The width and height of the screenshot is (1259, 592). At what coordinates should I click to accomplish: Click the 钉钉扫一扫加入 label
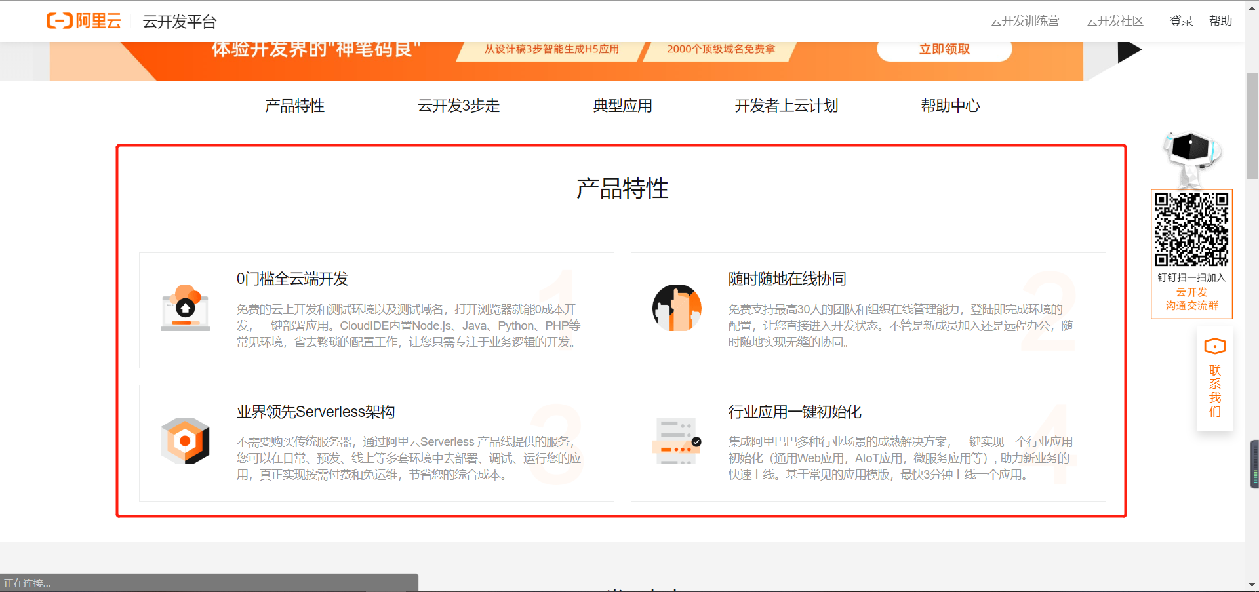coord(1191,277)
